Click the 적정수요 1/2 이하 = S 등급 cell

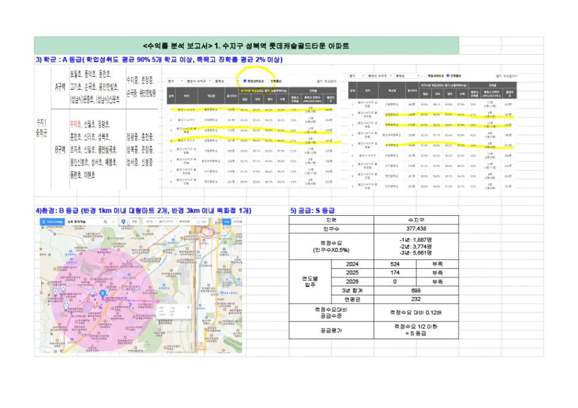[x=416, y=330]
